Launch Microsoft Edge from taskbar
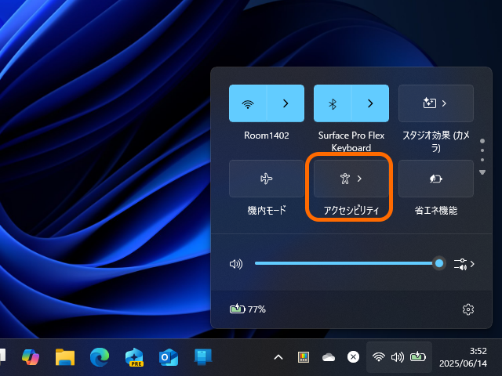The height and width of the screenshot is (376, 502). (x=100, y=357)
